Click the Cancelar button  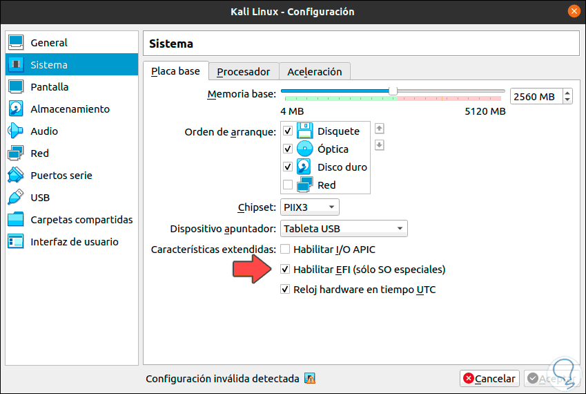(x=489, y=379)
